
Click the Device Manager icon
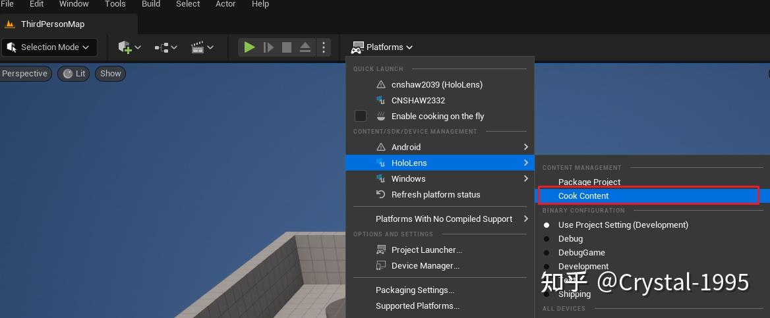(x=380, y=265)
